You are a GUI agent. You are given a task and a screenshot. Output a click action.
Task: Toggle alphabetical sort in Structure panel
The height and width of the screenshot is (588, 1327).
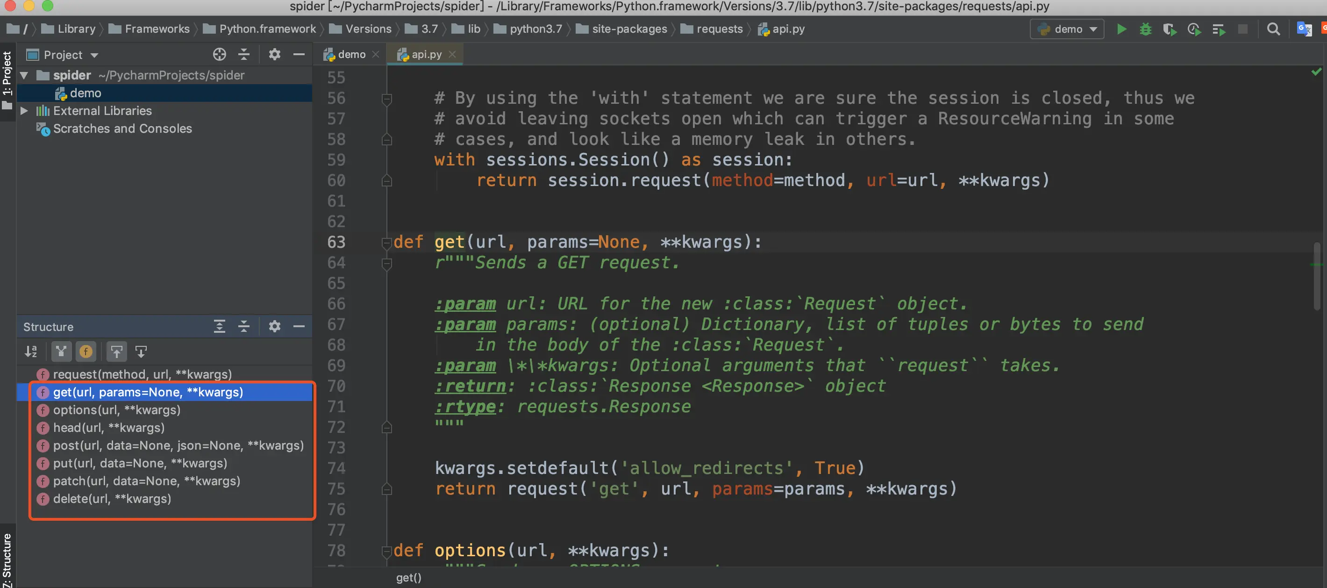point(31,351)
